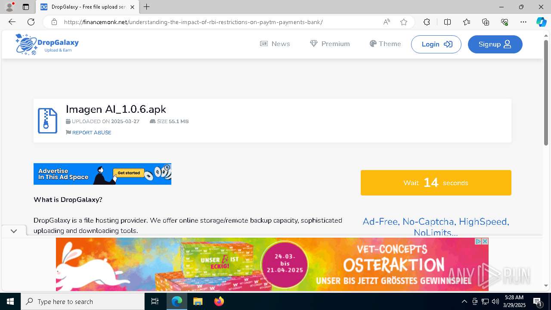Viewport: 551px width, 310px height.
Task: View site information lock icon
Action: [x=54, y=22]
